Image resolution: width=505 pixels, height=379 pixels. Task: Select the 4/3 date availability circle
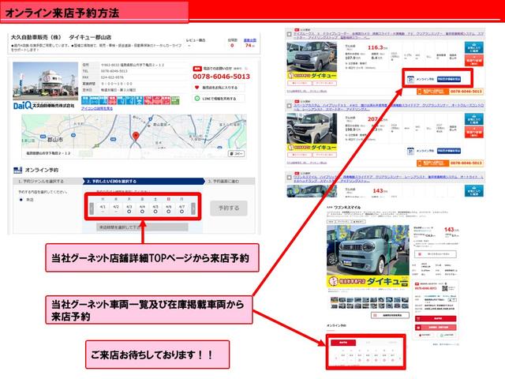(128, 212)
